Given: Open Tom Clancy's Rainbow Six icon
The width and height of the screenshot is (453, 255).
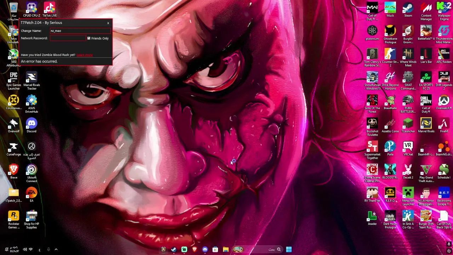Looking at the screenshot, I should (372, 58).
